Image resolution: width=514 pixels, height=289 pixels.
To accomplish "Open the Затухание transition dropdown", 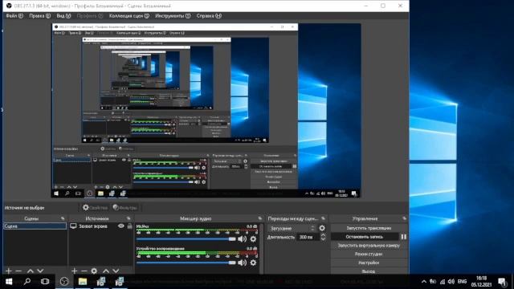I will coord(292,228).
